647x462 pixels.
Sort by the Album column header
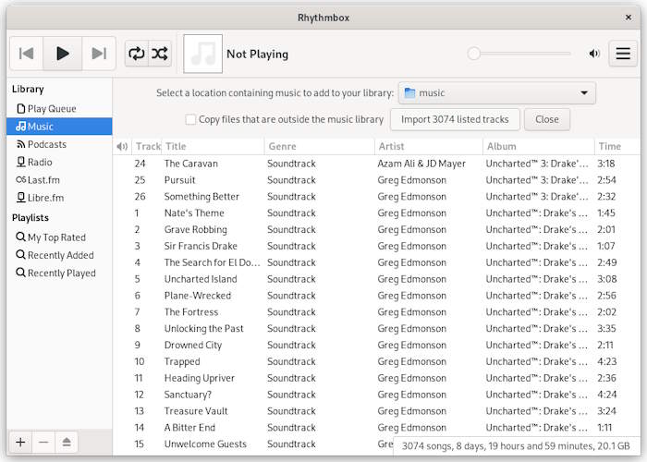click(539, 146)
